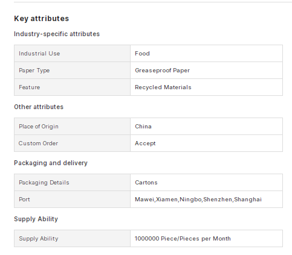Click the Packaging and delivery subheading
Image resolution: width=292 pixels, height=255 pixels.
[x=51, y=163]
